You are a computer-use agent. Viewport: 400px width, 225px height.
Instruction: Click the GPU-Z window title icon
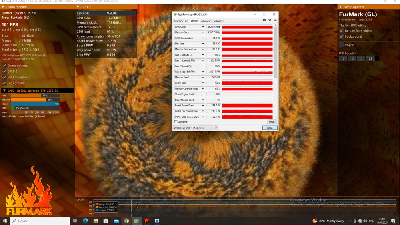point(175,14)
